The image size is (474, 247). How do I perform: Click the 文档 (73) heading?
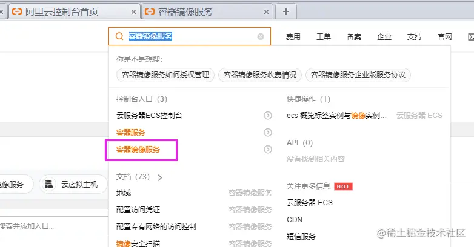coord(133,177)
